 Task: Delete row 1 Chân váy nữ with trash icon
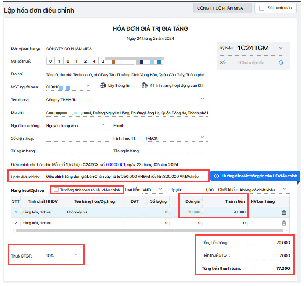(x=284, y=212)
